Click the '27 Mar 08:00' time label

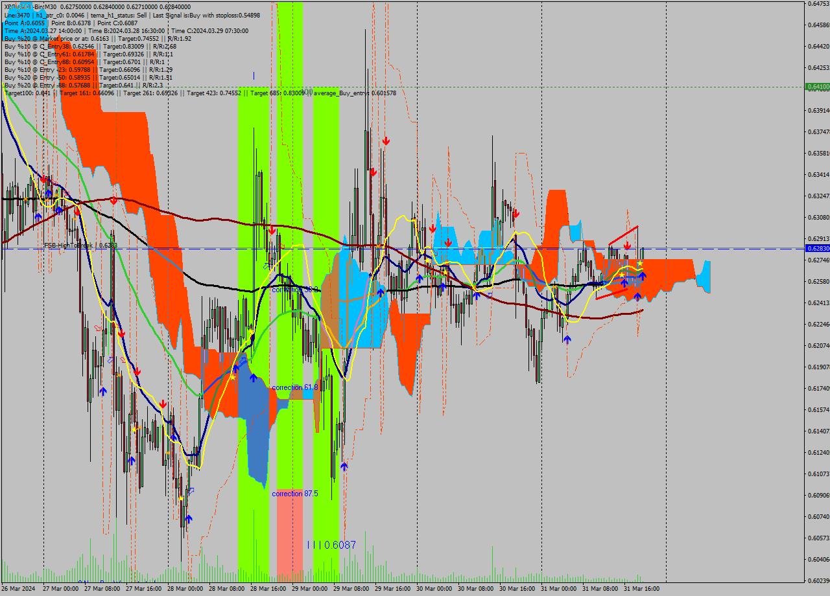click(102, 589)
